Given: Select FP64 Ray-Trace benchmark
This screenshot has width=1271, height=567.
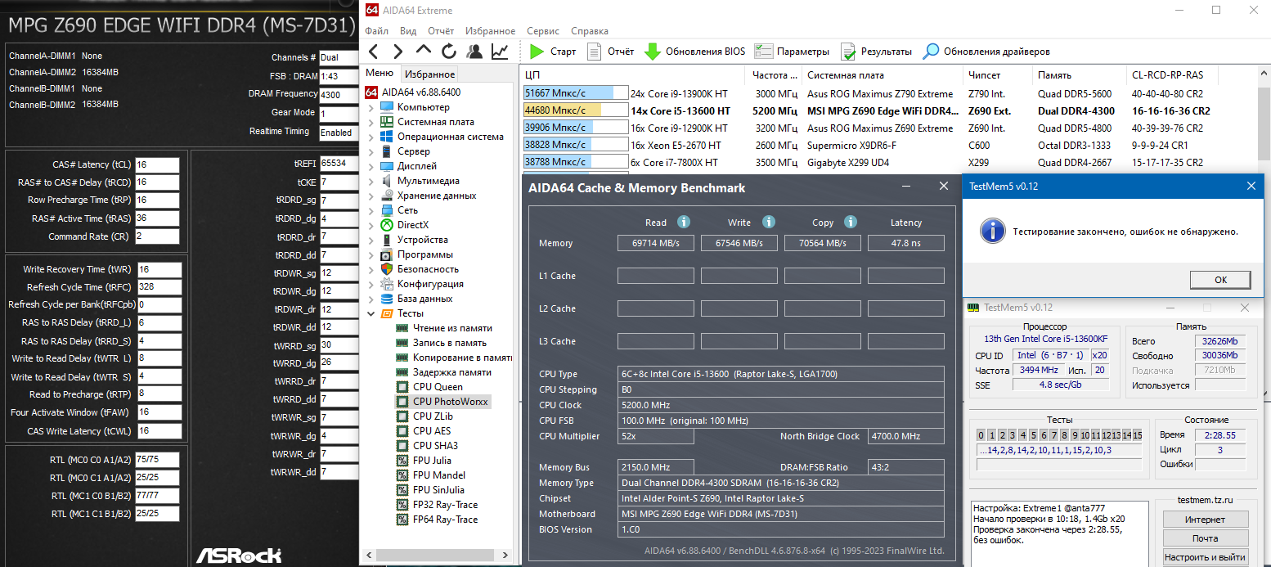Looking at the screenshot, I should 437,520.
